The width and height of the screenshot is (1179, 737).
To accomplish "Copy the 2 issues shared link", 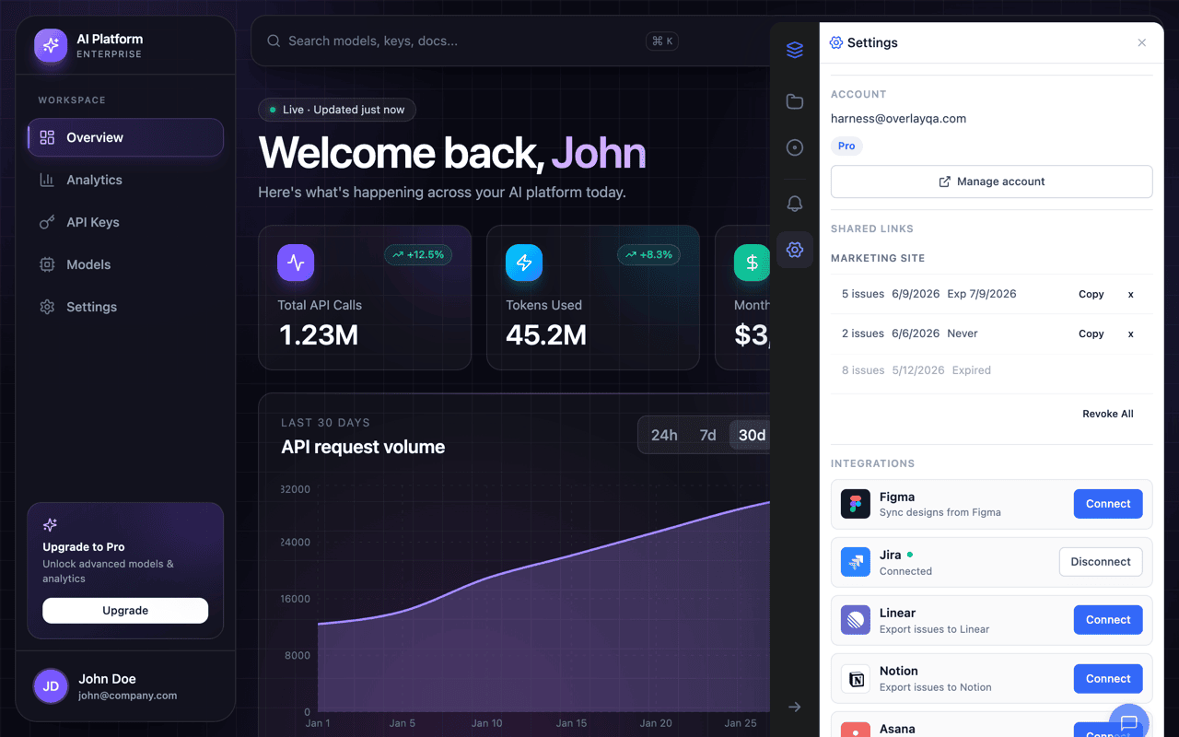I will pyautogui.click(x=1091, y=333).
